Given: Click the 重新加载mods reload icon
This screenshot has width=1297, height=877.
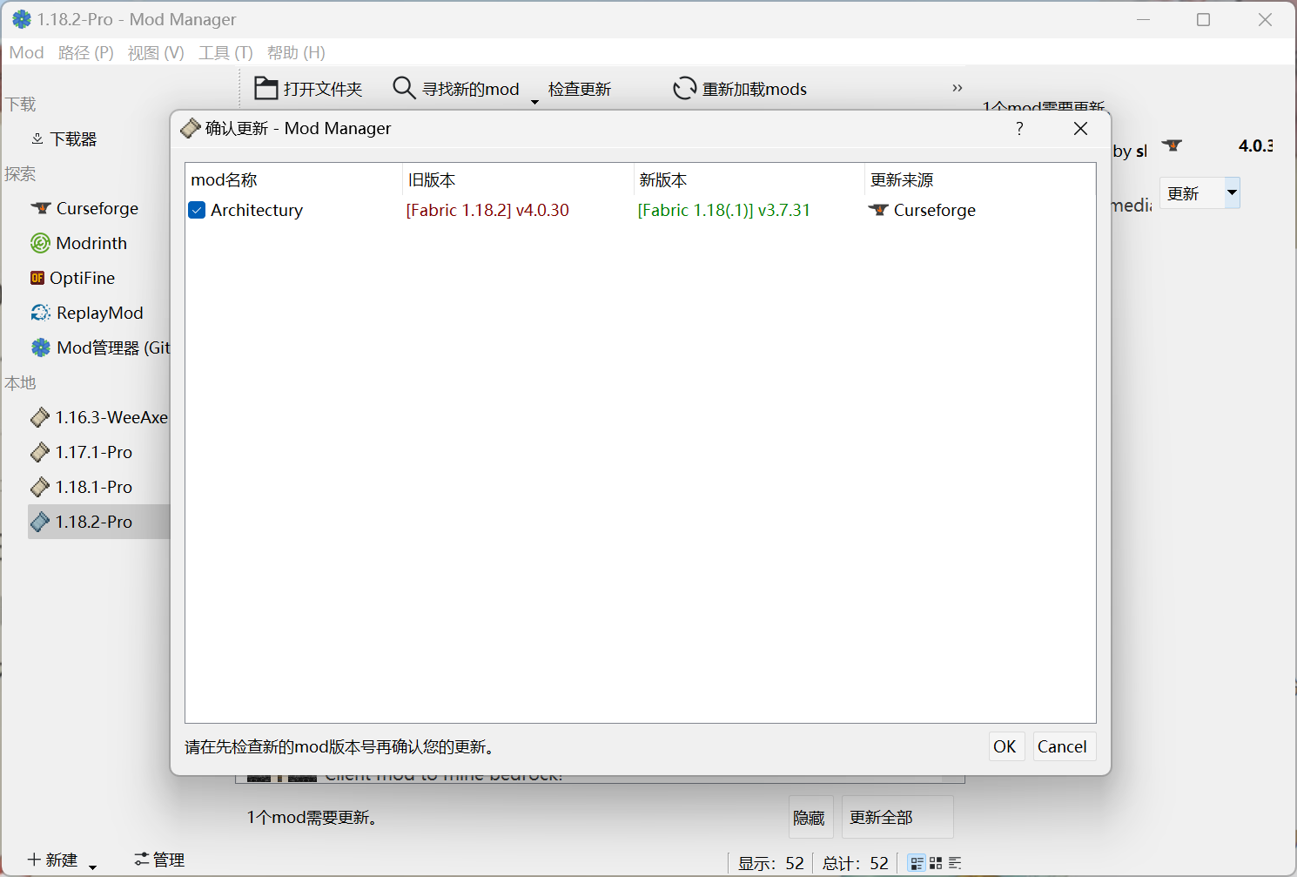Looking at the screenshot, I should click(684, 88).
